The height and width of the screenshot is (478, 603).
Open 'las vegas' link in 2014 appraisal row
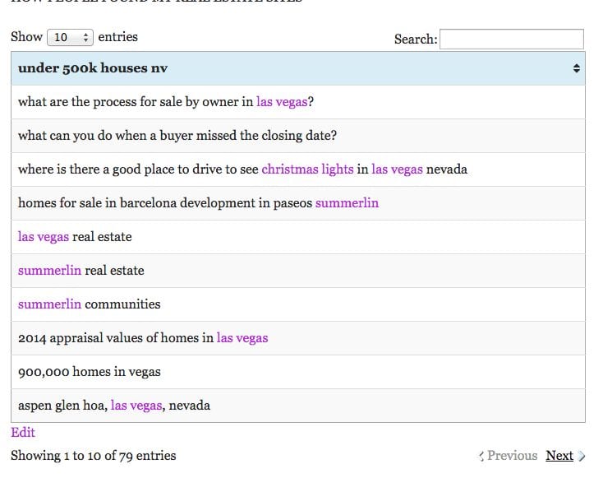pyautogui.click(x=242, y=338)
